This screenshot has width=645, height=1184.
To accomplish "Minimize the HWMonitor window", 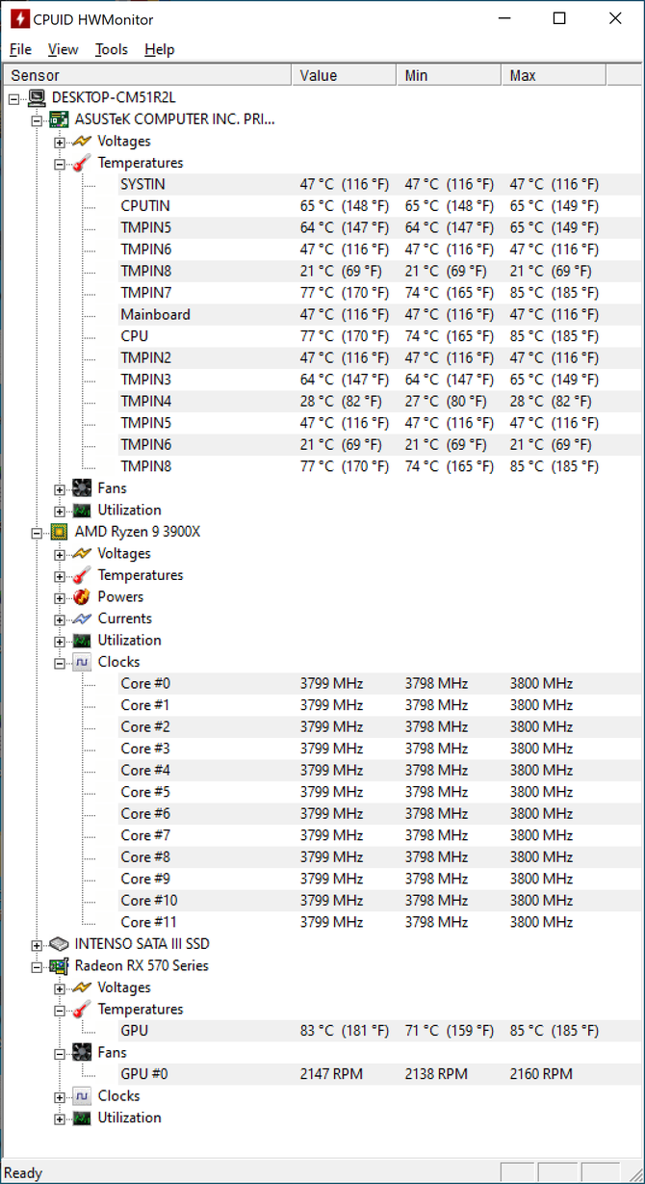I will pyautogui.click(x=503, y=19).
